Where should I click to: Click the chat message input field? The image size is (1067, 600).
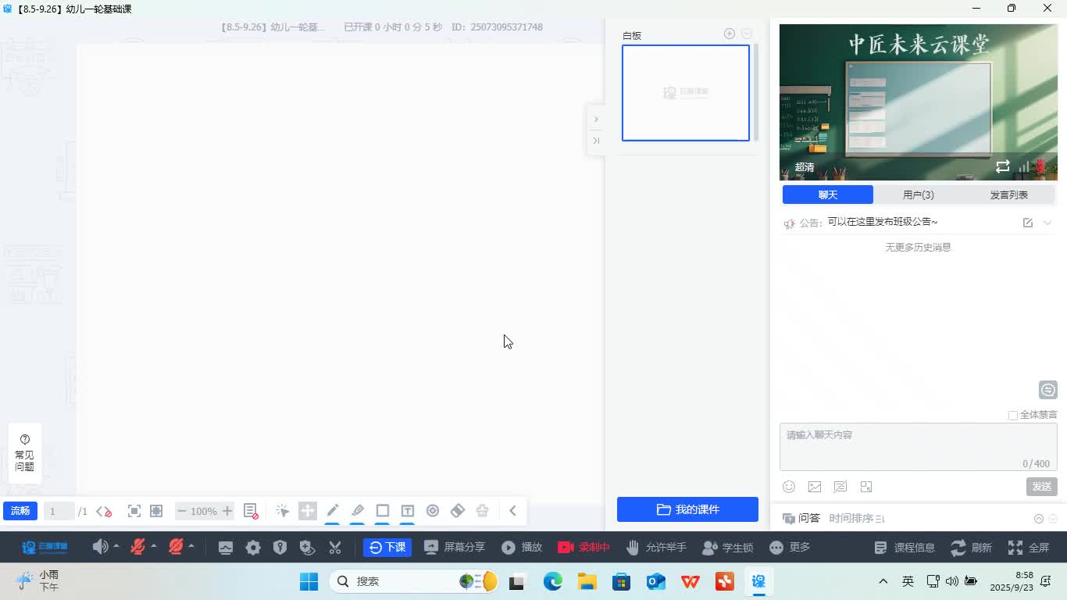[x=906, y=444]
